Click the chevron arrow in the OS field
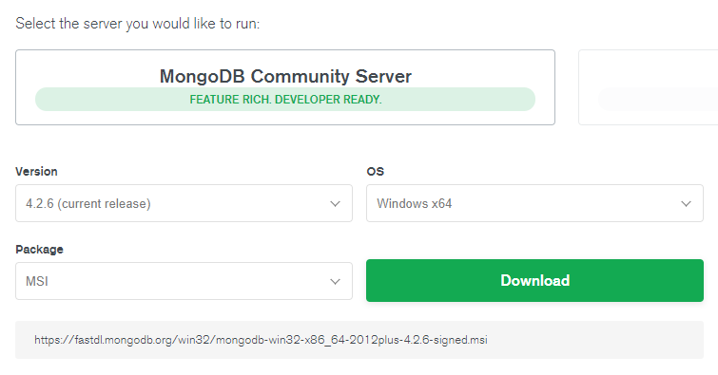 point(686,204)
